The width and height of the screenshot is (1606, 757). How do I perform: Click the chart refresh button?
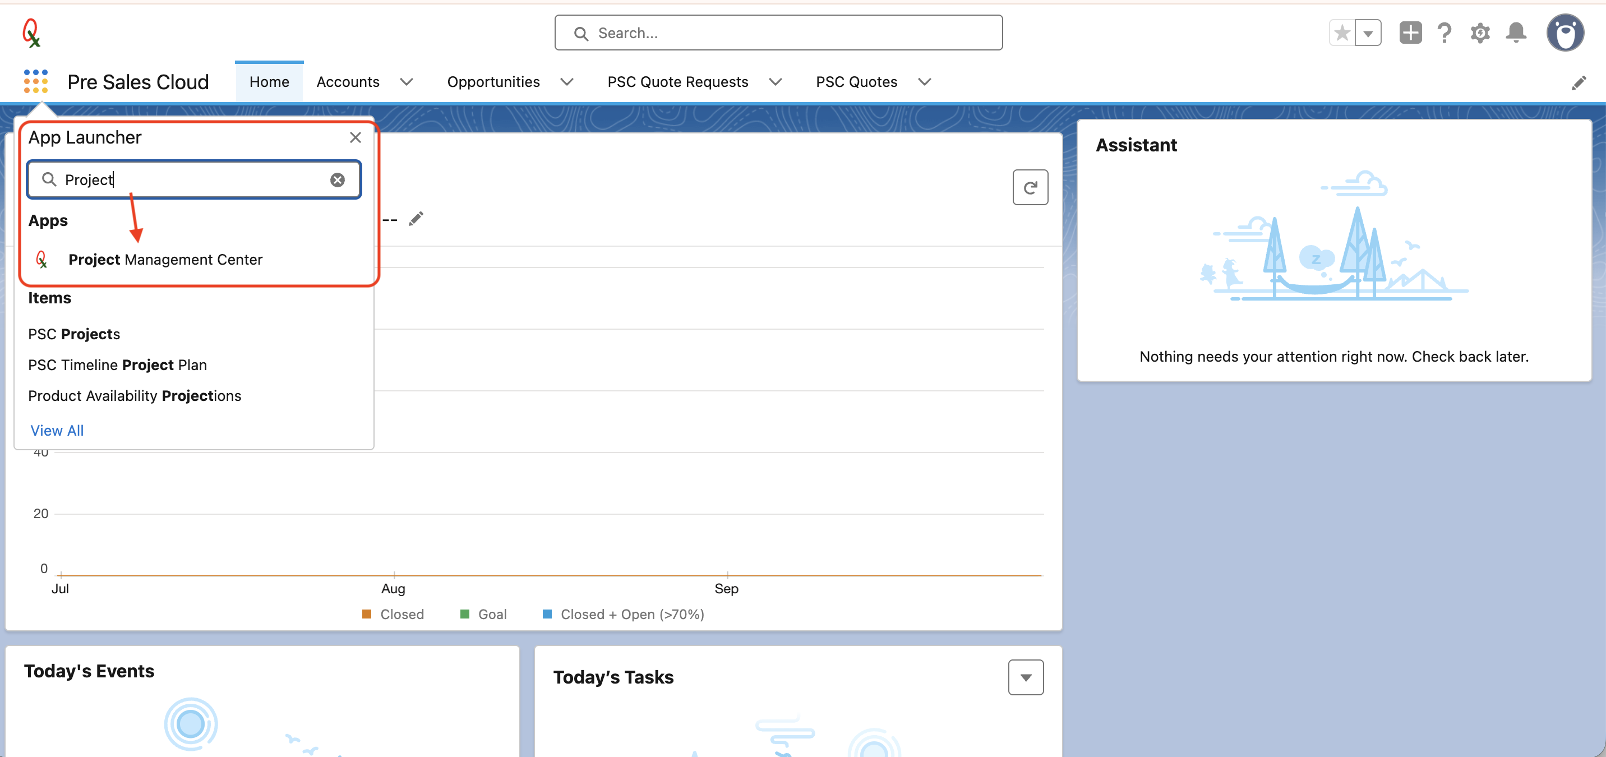(1030, 187)
